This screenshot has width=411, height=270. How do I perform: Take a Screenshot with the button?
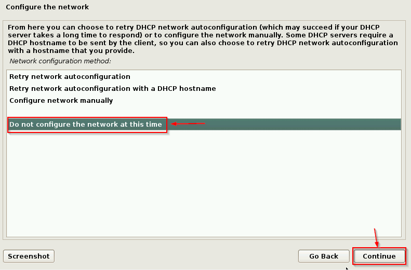click(29, 256)
